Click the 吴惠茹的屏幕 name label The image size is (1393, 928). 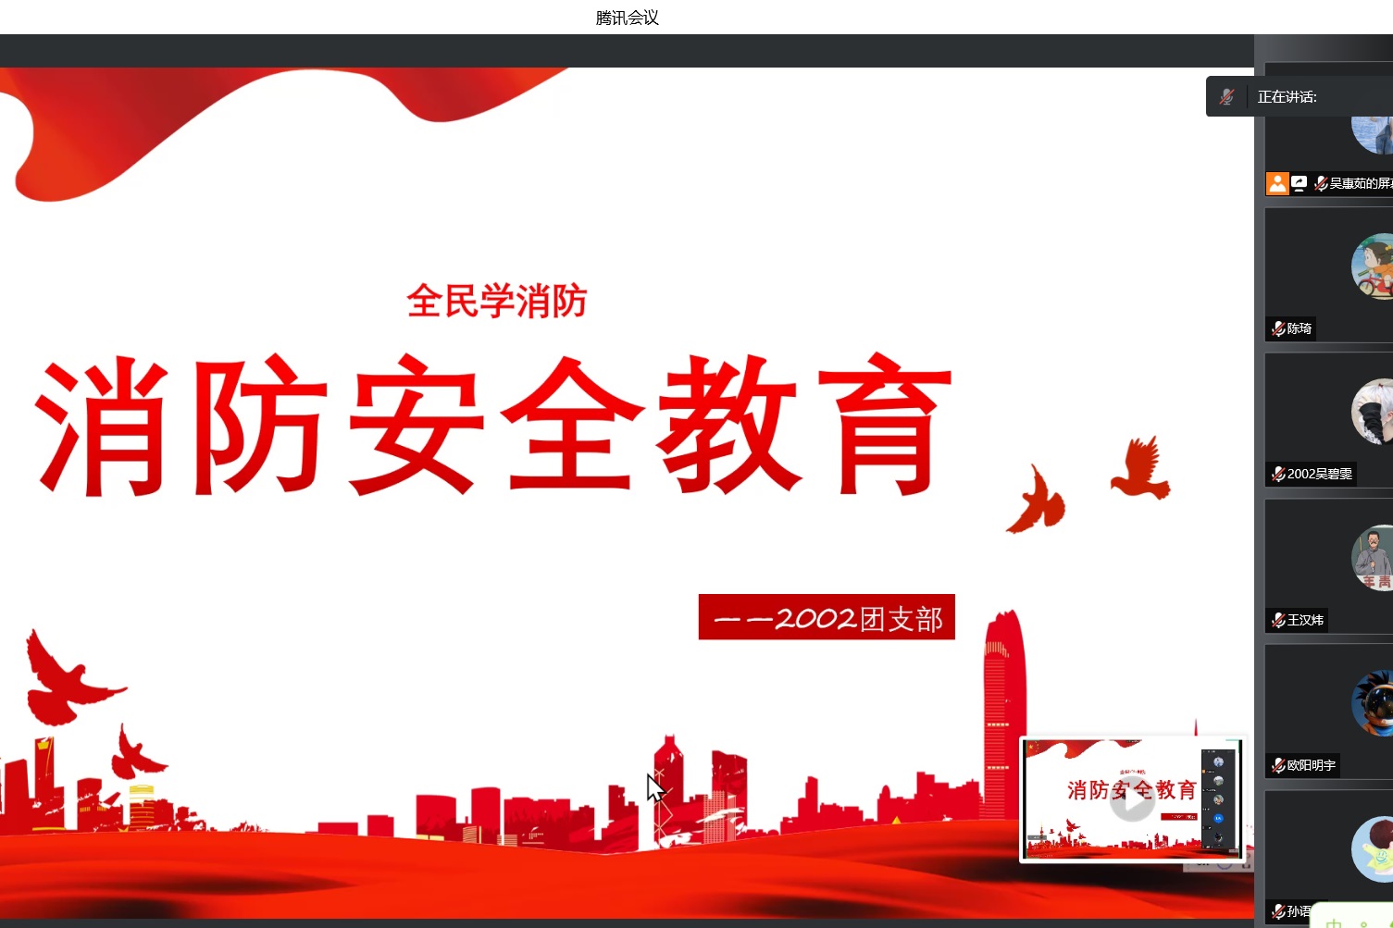click(1361, 183)
